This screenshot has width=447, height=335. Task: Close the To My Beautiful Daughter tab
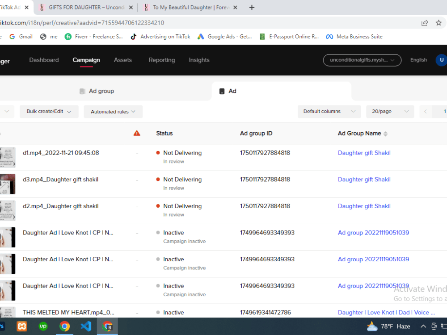(235, 8)
